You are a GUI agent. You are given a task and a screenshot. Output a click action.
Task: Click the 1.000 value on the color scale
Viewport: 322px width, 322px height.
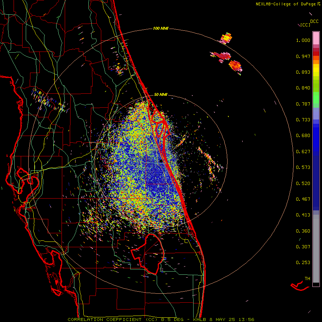coord(303,40)
